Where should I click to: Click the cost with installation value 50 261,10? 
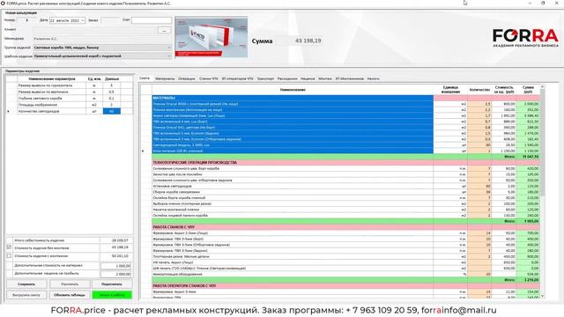click(120, 256)
